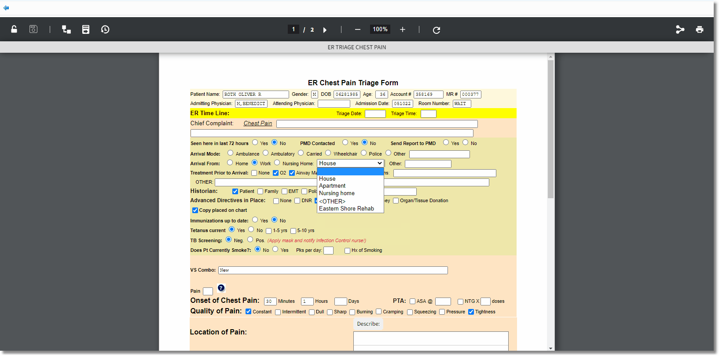Screen dimensions: 719x356
Task: Click the Pks per day field
Action: [x=329, y=251]
